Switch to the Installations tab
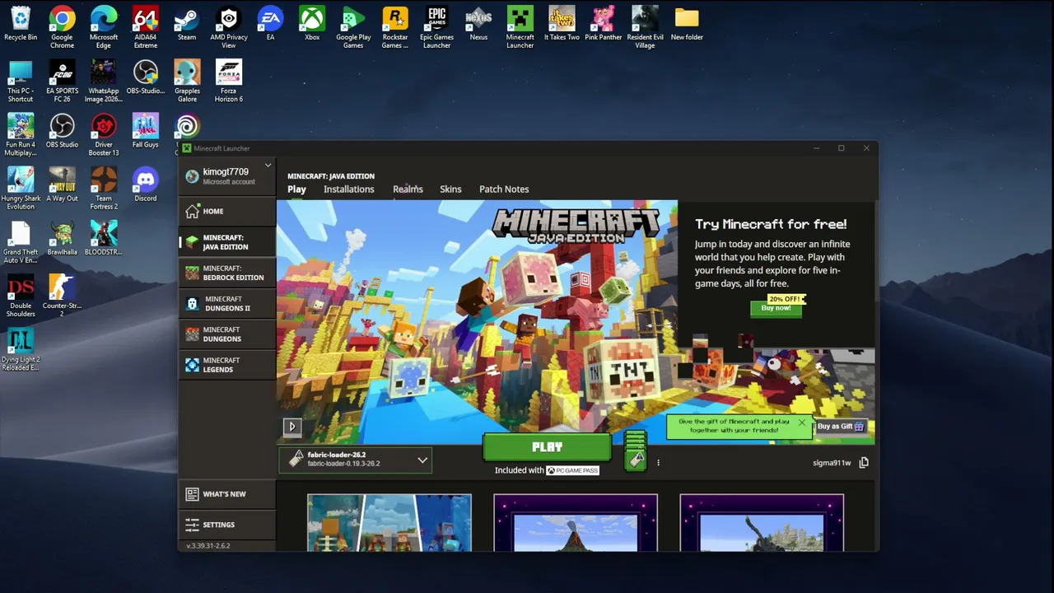 (x=349, y=189)
